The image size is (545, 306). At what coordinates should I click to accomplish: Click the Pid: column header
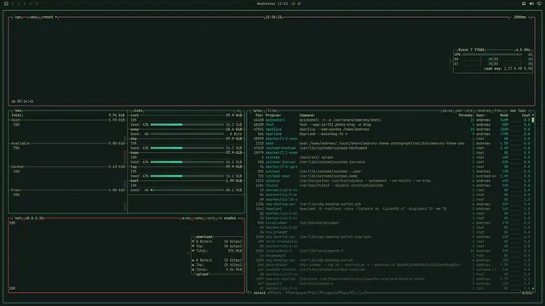coord(259,116)
